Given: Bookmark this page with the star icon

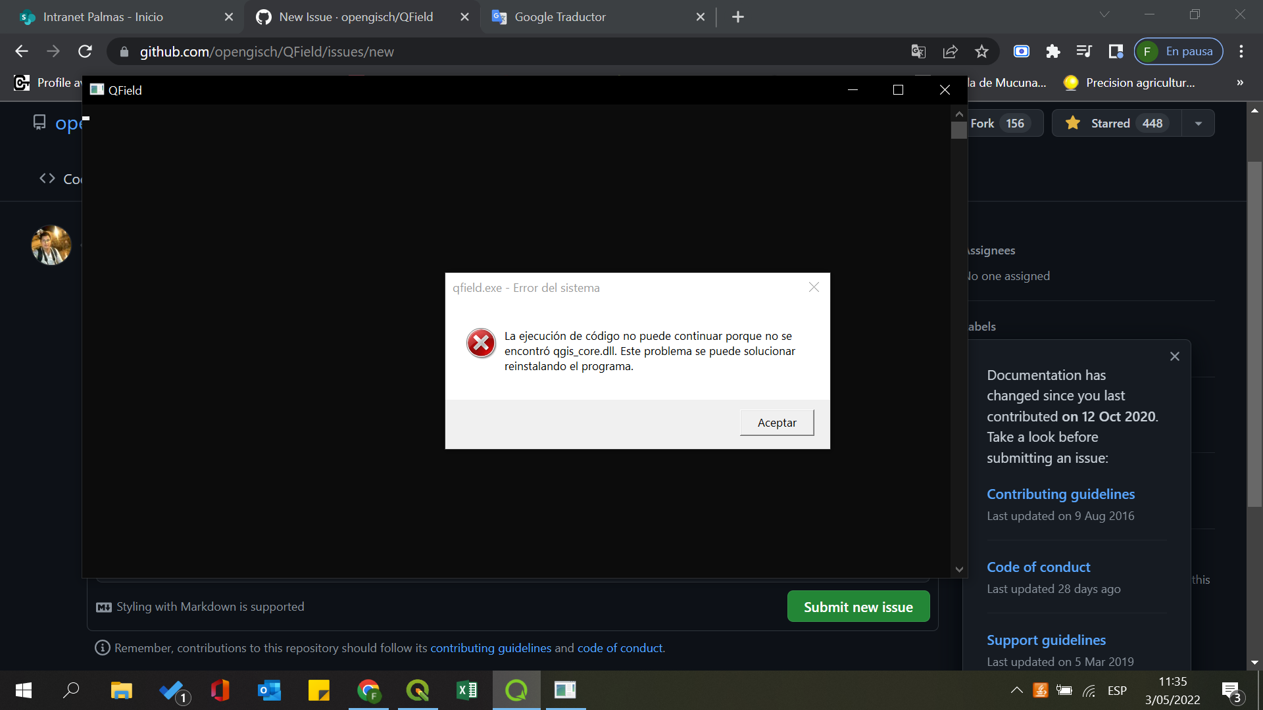Looking at the screenshot, I should (x=981, y=51).
